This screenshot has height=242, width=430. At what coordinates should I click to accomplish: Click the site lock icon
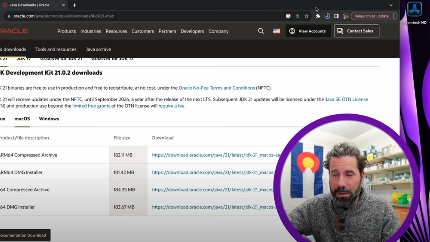tap(9, 16)
